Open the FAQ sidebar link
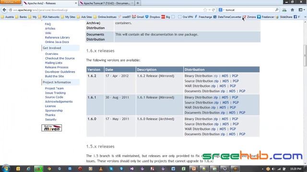Viewport: 307px width, 172px height. click(x=48, y=24)
